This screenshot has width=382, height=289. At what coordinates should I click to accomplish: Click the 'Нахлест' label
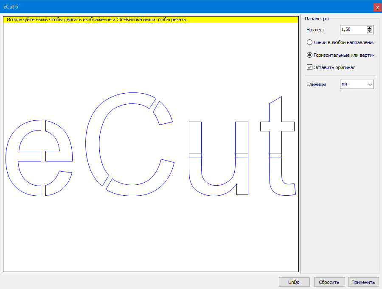tap(315, 30)
